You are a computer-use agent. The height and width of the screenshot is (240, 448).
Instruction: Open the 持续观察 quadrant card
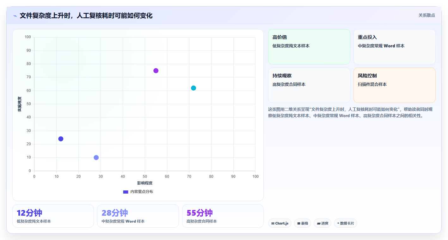click(x=309, y=85)
